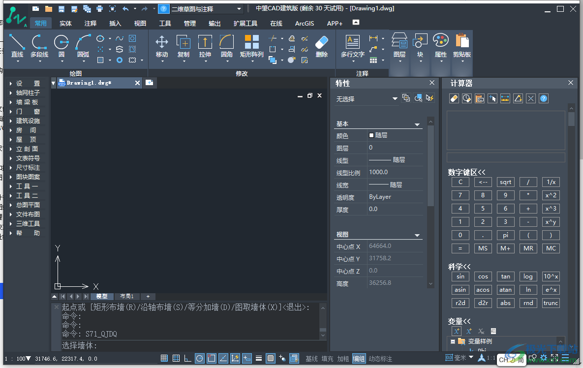583x368 pixels.
Task: Click the undo arrow icon
Action: 125,8
